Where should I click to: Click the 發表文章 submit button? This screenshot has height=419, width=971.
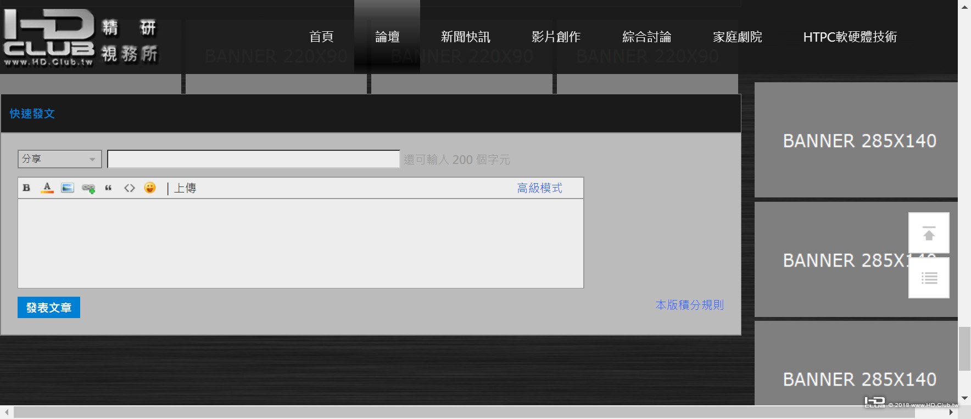(x=49, y=308)
